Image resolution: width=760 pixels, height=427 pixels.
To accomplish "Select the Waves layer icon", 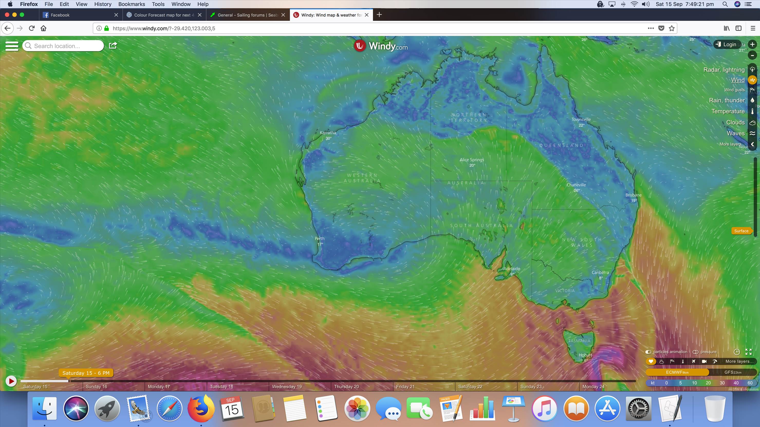I will (x=752, y=133).
